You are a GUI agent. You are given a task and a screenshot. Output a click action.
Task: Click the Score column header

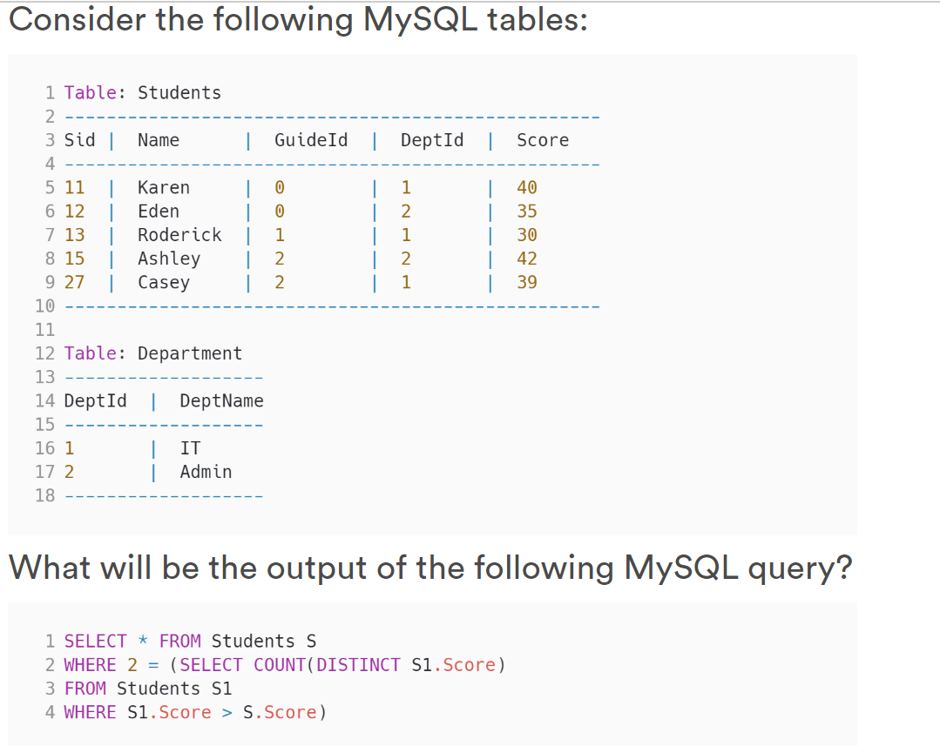542,140
